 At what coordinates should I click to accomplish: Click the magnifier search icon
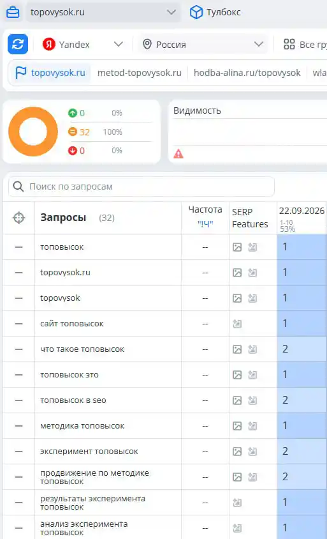(18, 186)
